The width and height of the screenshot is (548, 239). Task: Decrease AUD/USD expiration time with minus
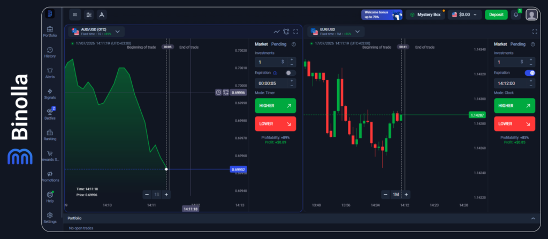pyautogui.click(x=292, y=86)
